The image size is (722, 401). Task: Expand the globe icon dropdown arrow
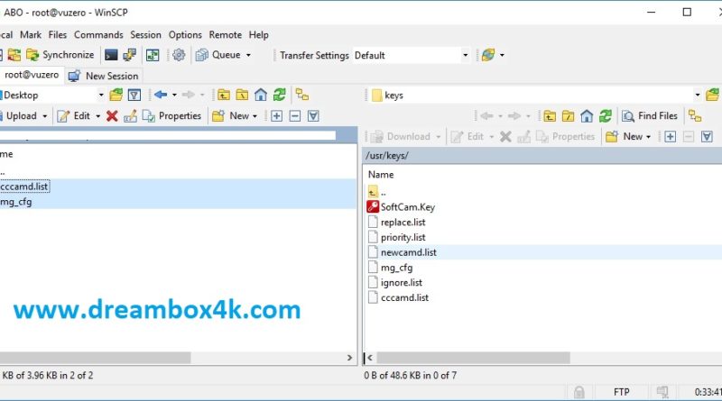point(502,55)
